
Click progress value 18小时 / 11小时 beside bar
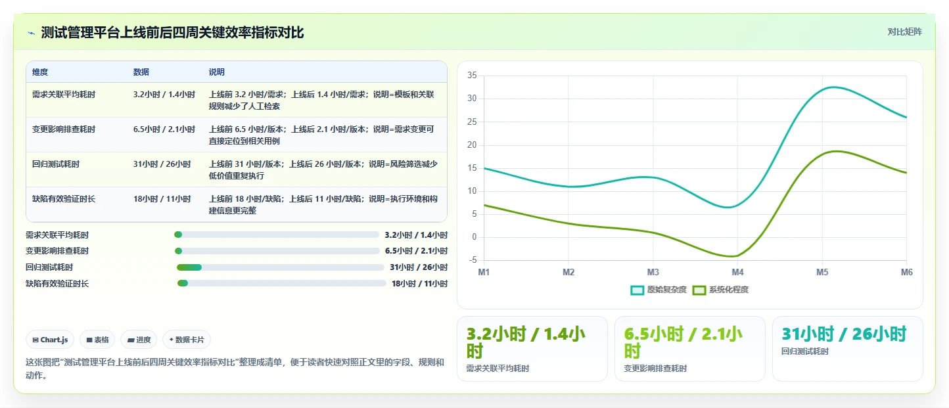point(419,284)
